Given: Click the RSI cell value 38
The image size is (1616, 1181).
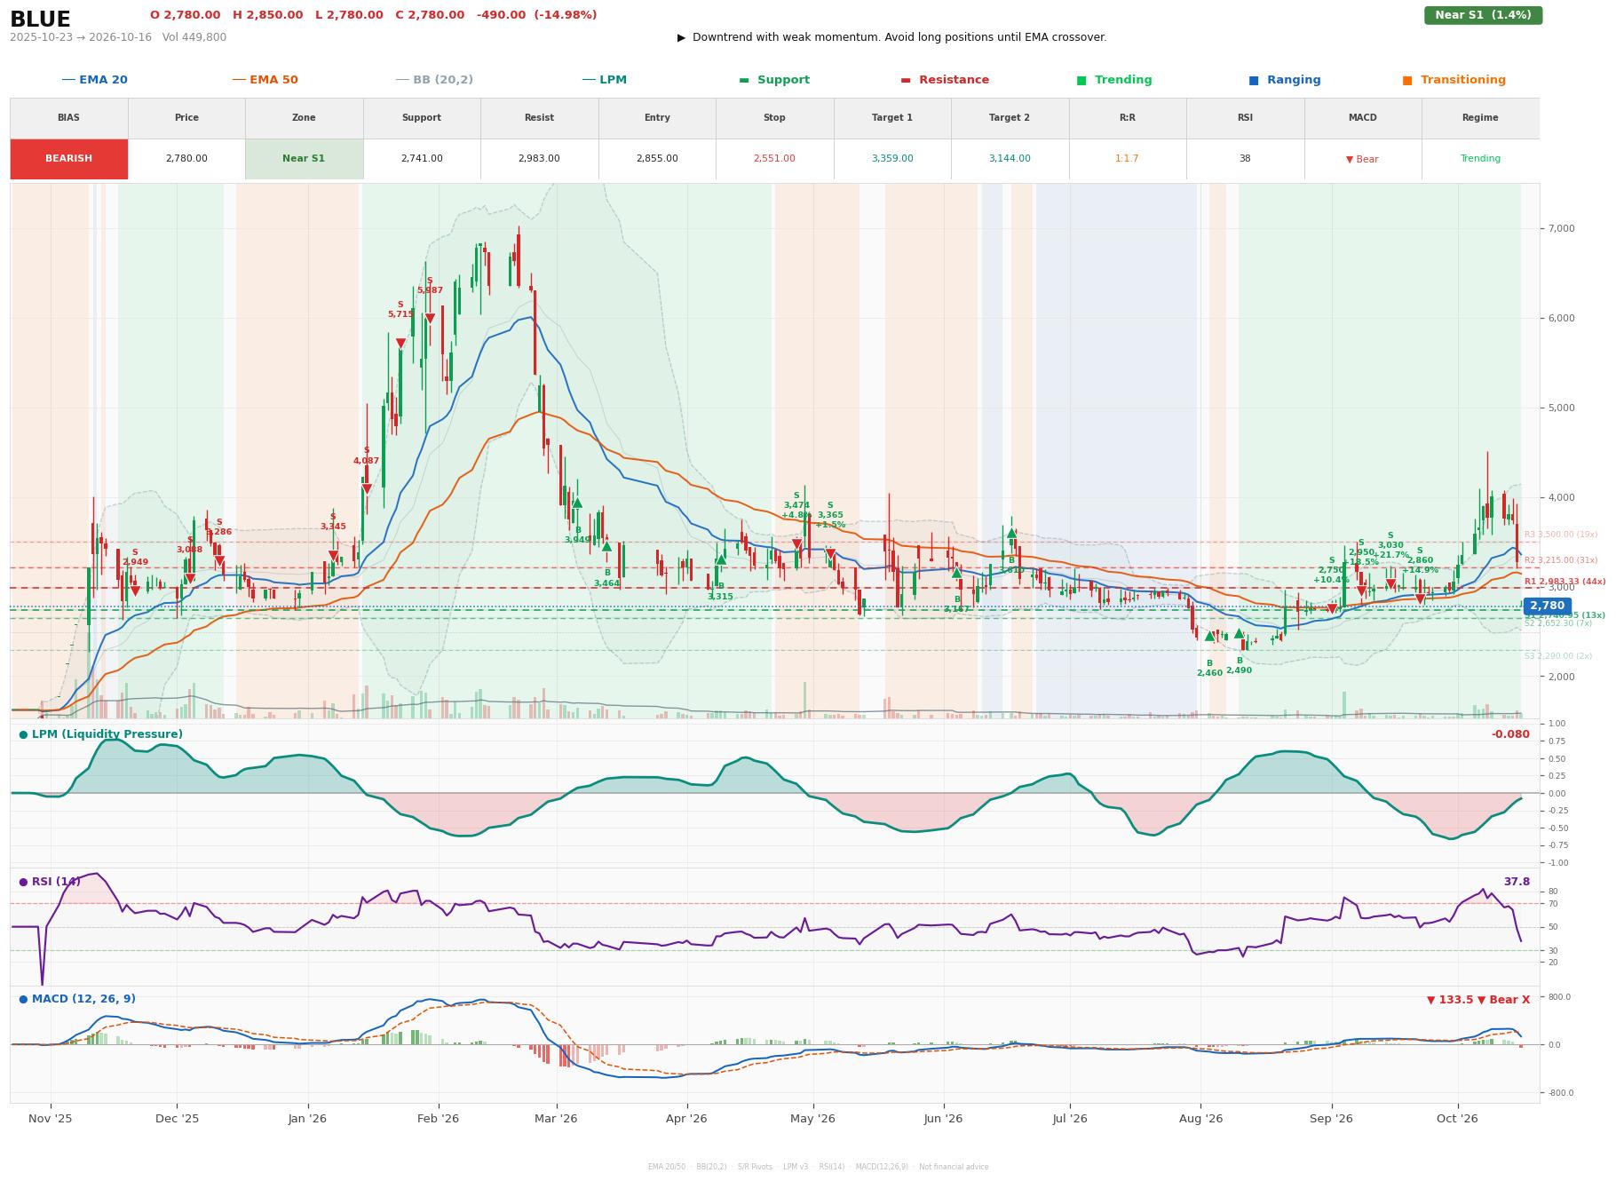Looking at the screenshot, I should [x=1245, y=159].
